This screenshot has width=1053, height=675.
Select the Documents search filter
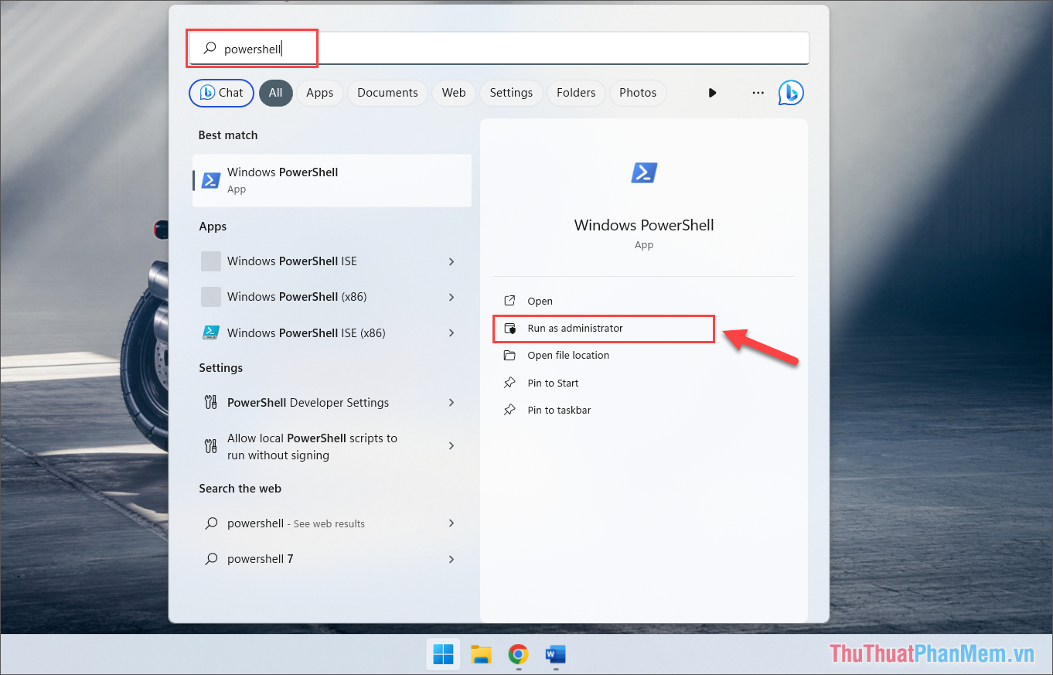click(387, 92)
